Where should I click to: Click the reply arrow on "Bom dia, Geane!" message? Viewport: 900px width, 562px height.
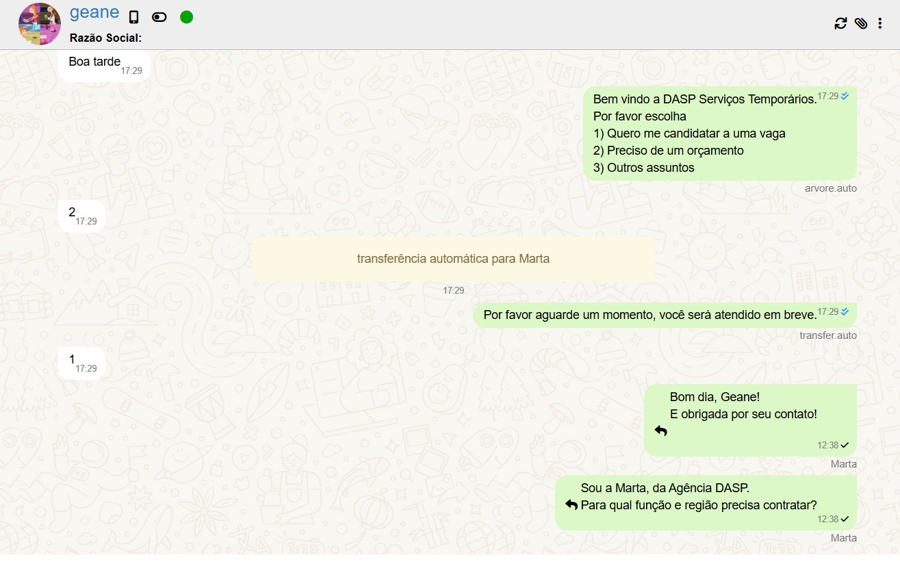click(x=660, y=431)
